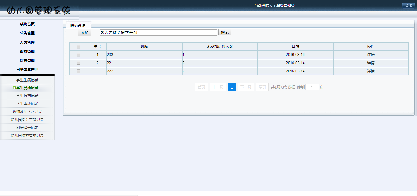Image resolution: width=417 pixels, height=196 pixels.
Task: Check the checkbox for class 22 row
Action: (79, 63)
